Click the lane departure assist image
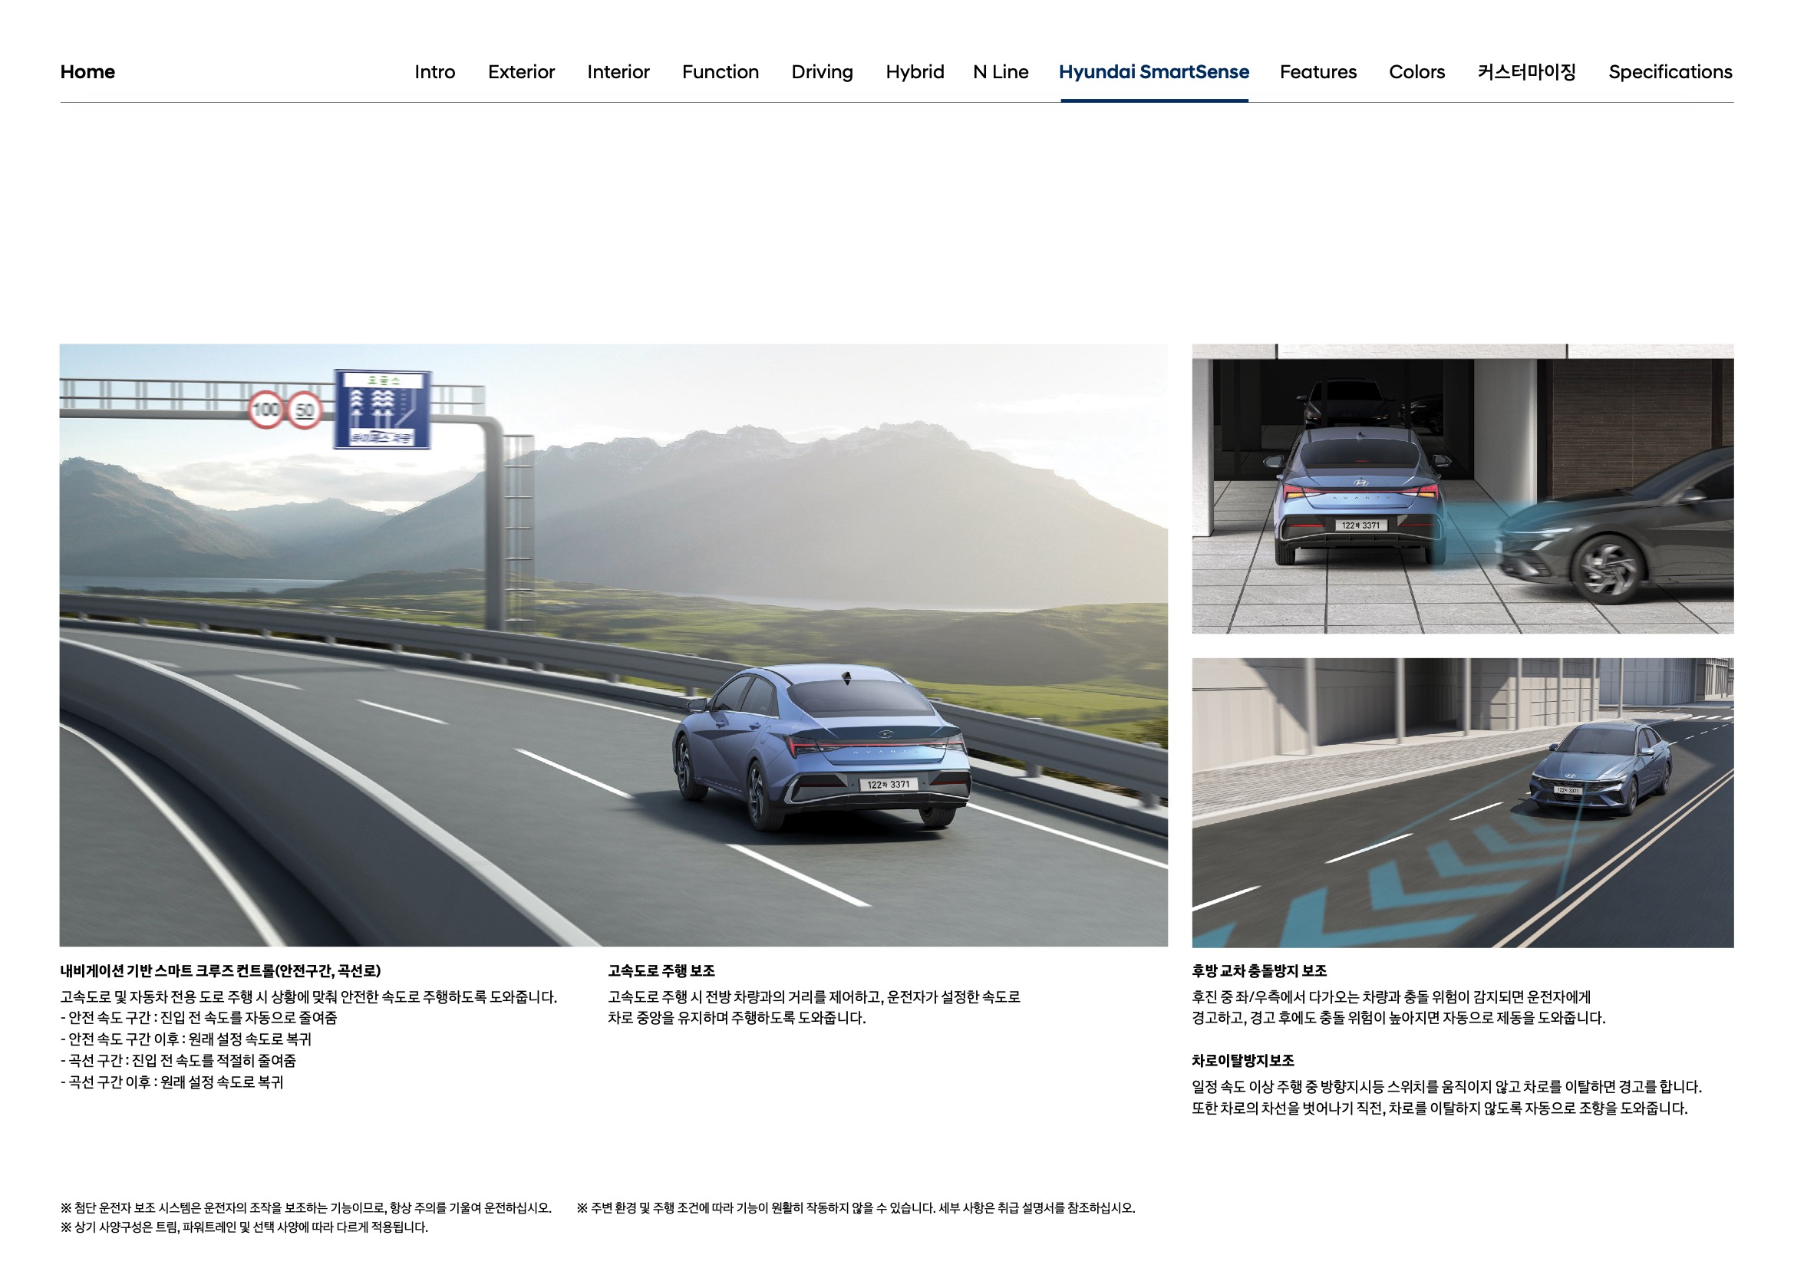 pyautogui.click(x=1462, y=802)
